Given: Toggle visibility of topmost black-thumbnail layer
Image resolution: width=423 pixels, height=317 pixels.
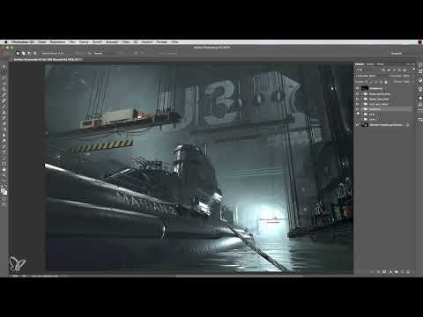Looking at the screenshot, I should 358,88.
